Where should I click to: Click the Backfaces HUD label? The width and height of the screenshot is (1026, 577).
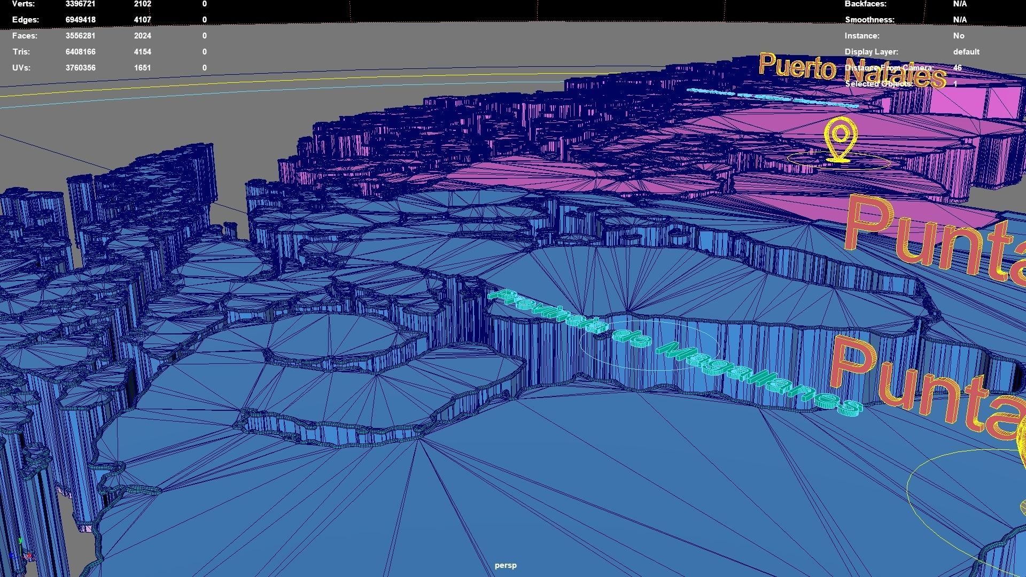point(865,4)
